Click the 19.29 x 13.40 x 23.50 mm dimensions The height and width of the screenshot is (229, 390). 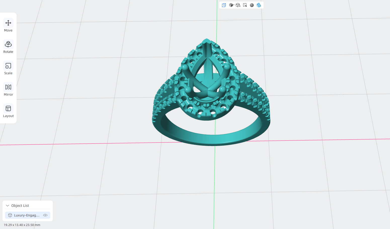point(22,225)
